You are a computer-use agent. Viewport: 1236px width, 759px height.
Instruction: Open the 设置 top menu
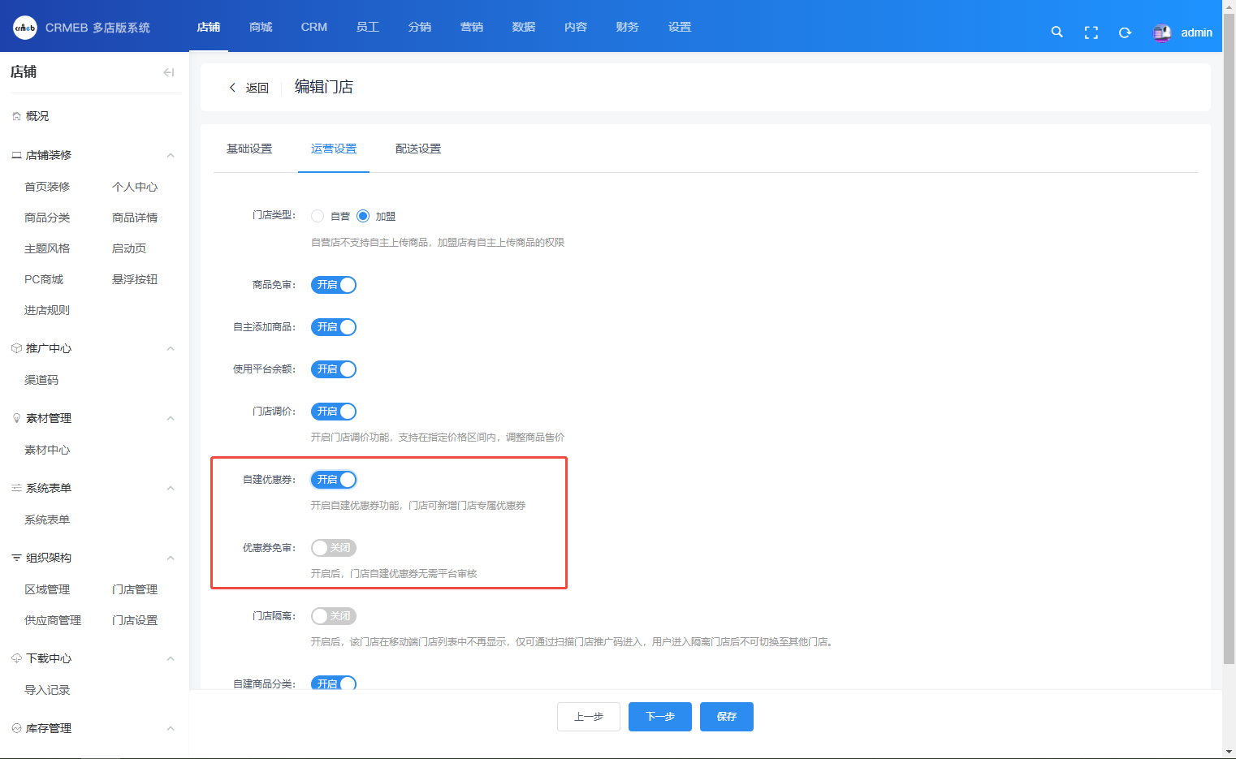pyautogui.click(x=680, y=27)
